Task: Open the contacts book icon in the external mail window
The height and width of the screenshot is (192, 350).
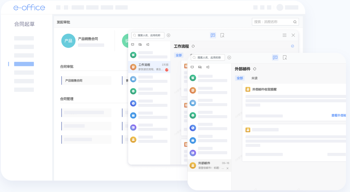Action: 285,57
